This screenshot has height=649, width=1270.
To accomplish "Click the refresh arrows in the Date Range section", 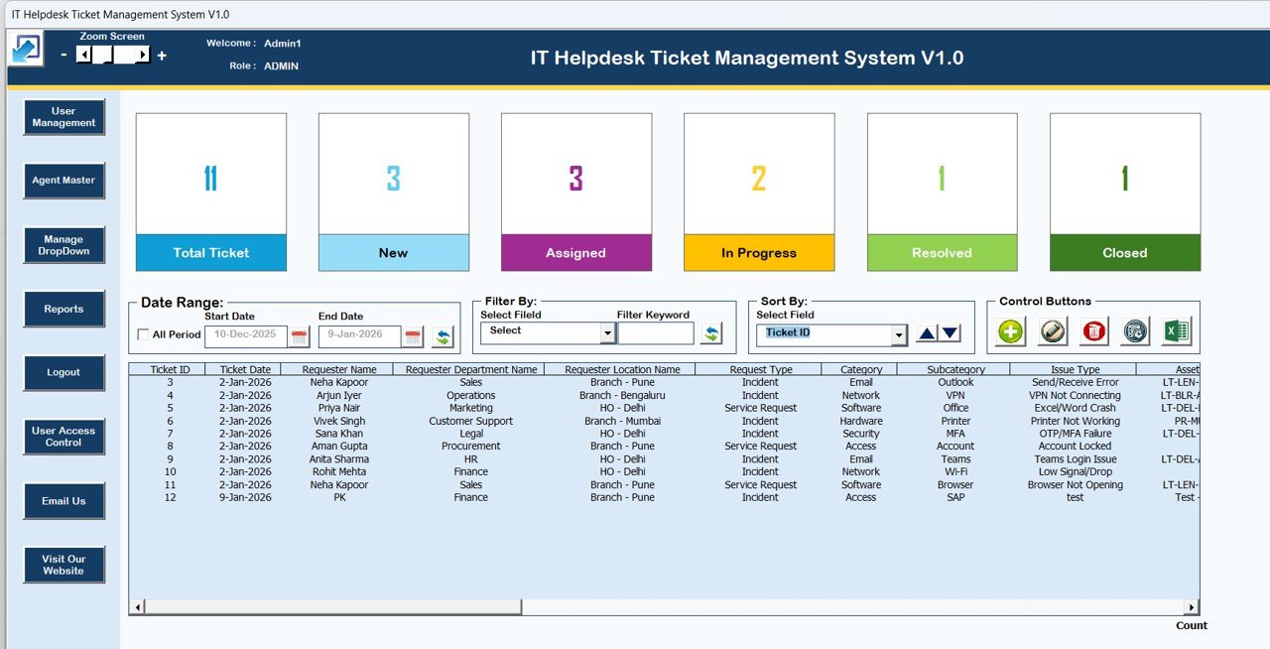I will click(443, 336).
